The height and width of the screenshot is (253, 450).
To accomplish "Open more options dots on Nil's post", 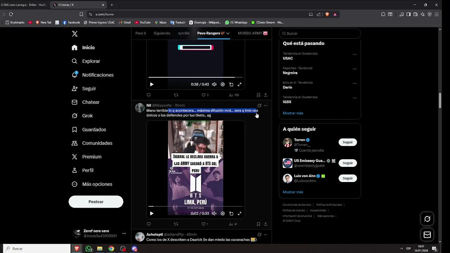I will (x=265, y=105).
